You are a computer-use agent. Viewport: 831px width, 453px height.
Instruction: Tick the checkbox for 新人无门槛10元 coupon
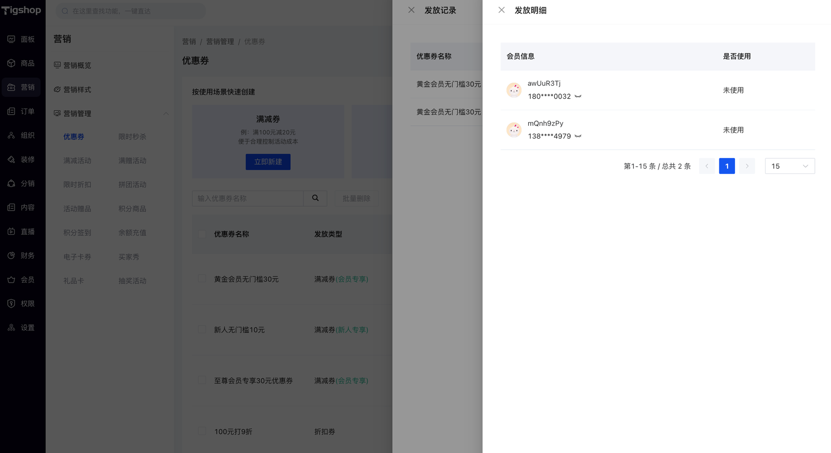pos(202,329)
